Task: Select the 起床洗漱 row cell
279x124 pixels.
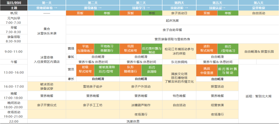Action: click(172, 20)
